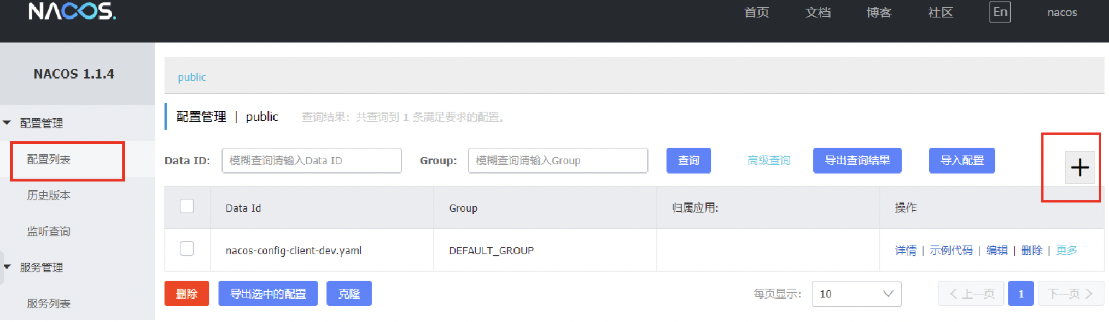Select the public namespace tab
The image size is (1109, 322).
(x=192, y=77)
